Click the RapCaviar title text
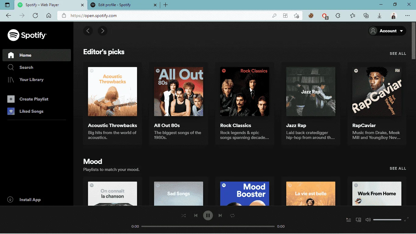This screenshot has height=234, width=416. (x=364, y=125)
